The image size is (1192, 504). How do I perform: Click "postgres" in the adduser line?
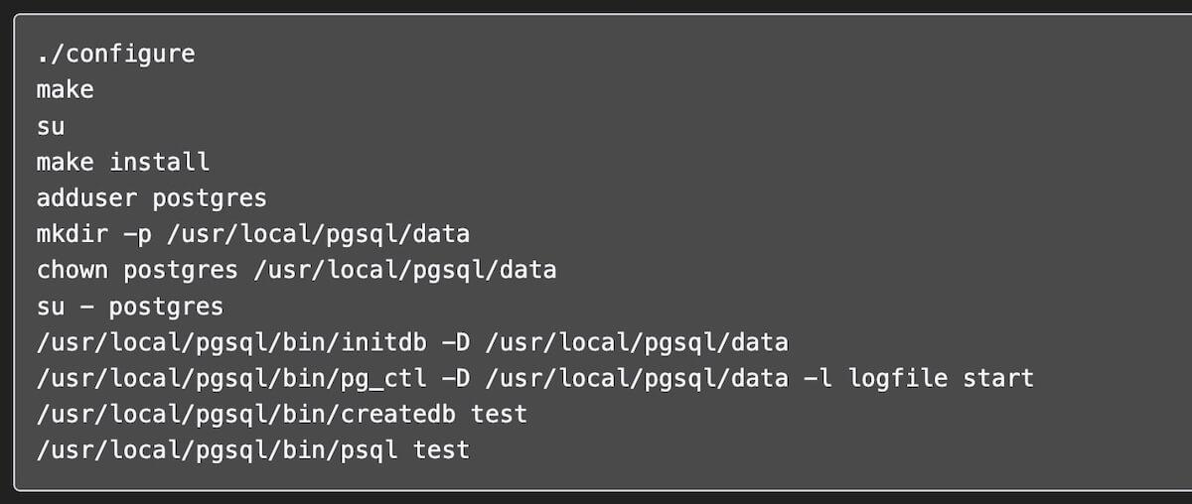point(210,197)
